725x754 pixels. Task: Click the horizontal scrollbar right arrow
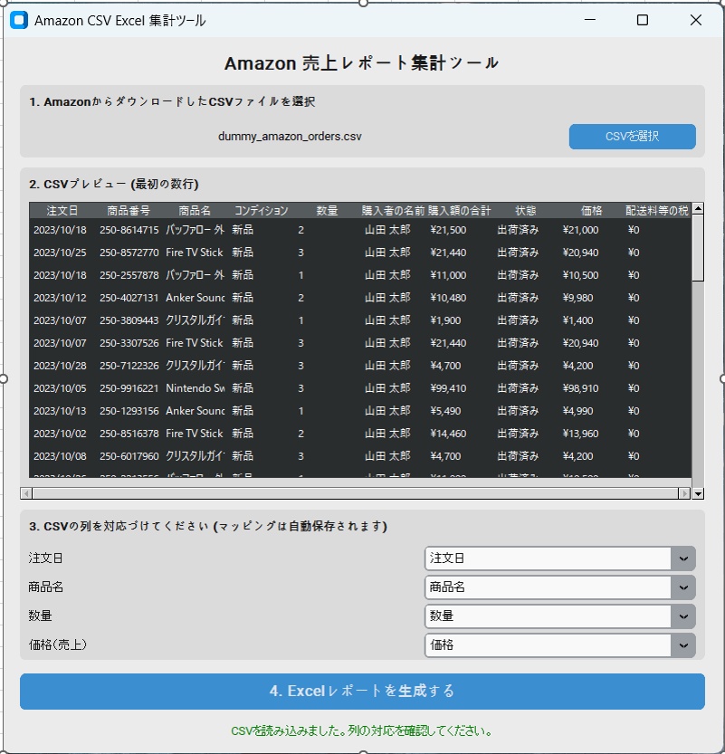[x=685, y=492]
